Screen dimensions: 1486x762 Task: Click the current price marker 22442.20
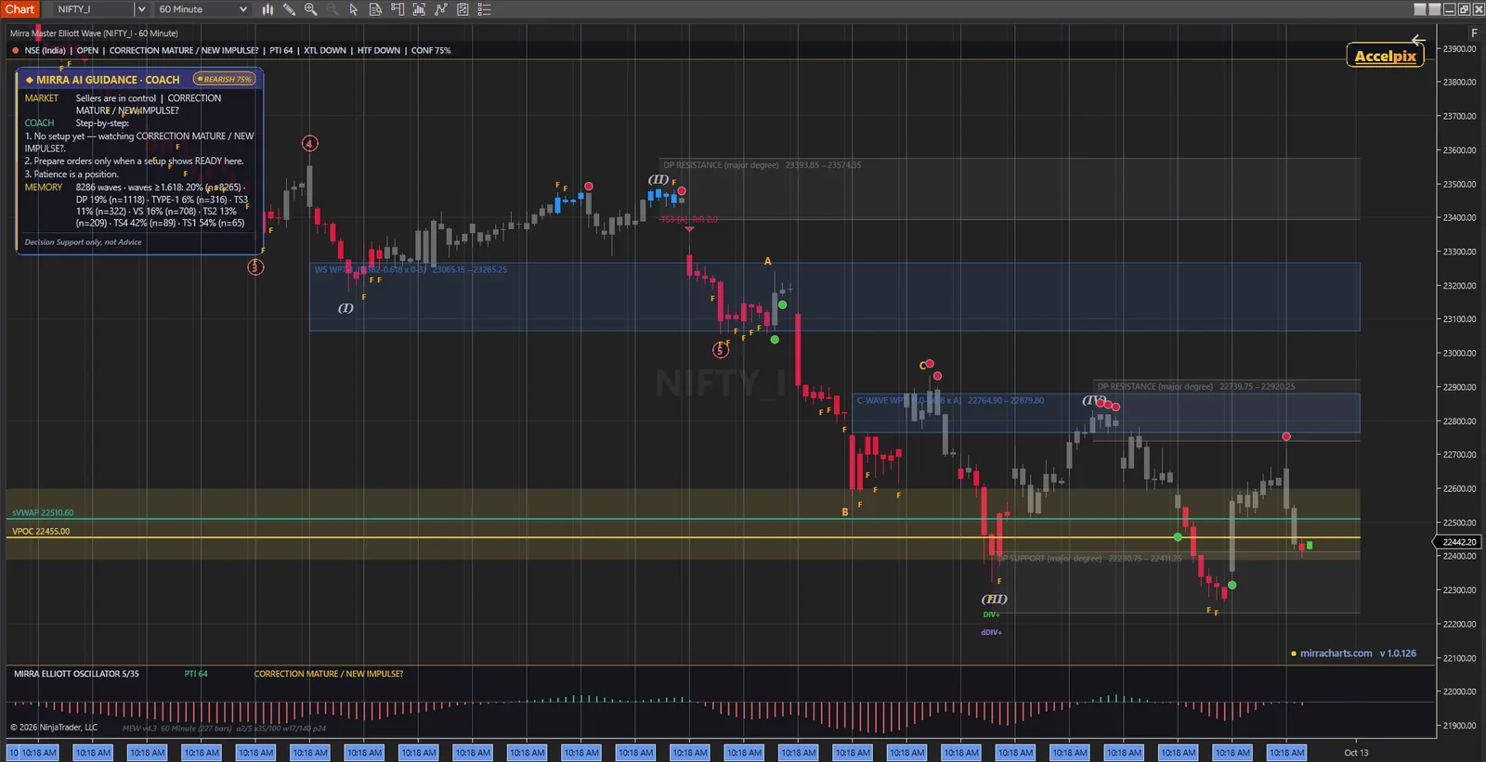click(1459, 542)
